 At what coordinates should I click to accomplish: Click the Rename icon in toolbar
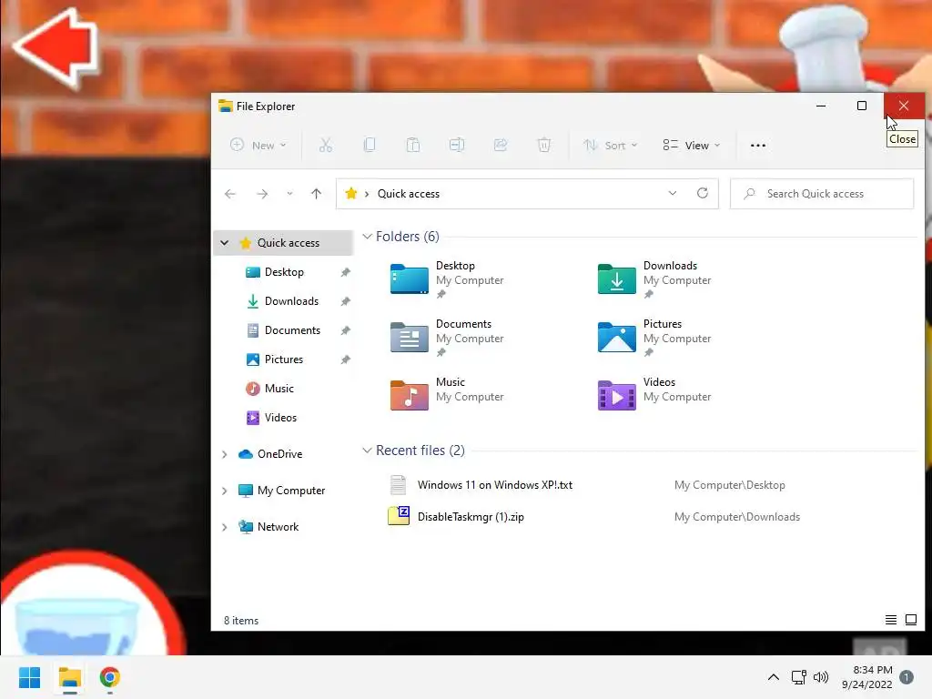pyautogui.click(x=457, y=145)
